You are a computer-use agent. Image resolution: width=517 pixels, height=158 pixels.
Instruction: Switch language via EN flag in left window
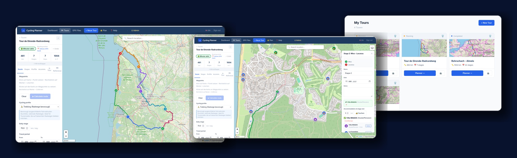[x=208, y=30]
